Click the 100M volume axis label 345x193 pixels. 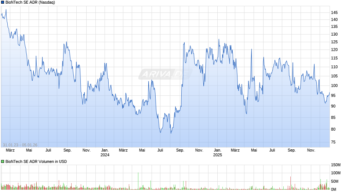(x=336, y=173)
